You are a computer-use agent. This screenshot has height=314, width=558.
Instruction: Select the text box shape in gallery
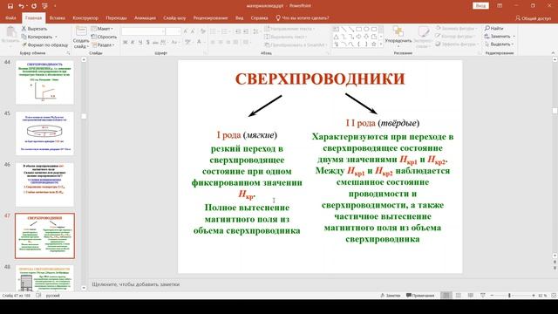pos(336,29)
